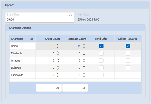This screenshot has width=151, height=104.
Task: Increase Ariadne's Interact Count spinner
Action: pyautogui.click(x=84, y=59)
